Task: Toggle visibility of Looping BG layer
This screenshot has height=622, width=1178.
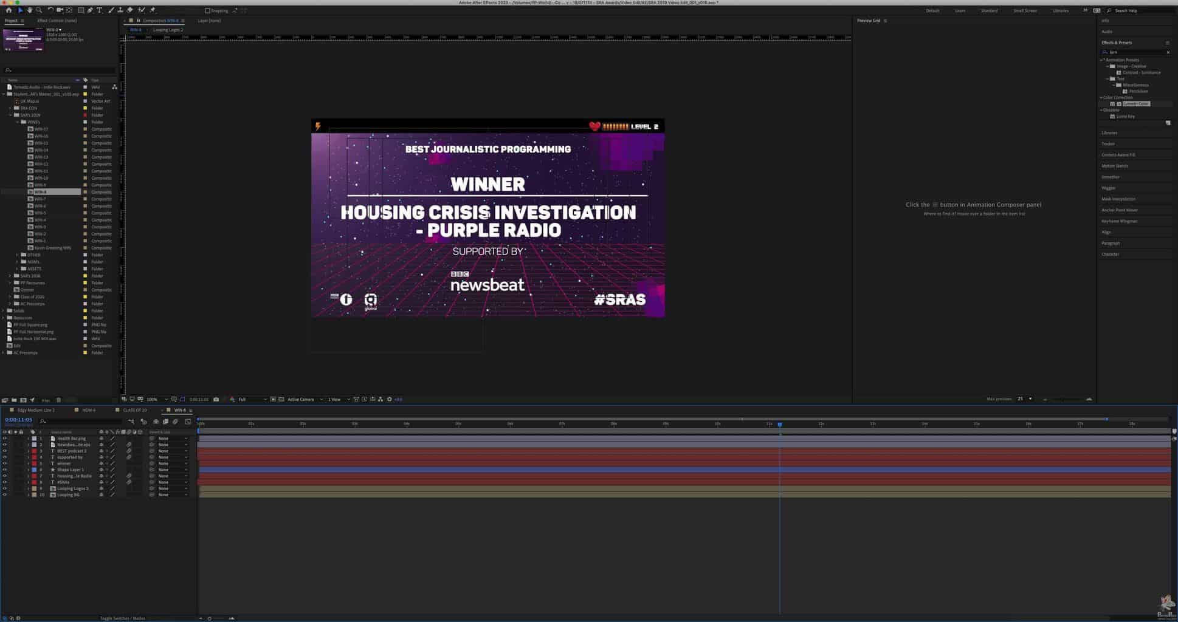Action: click(4, 495)
